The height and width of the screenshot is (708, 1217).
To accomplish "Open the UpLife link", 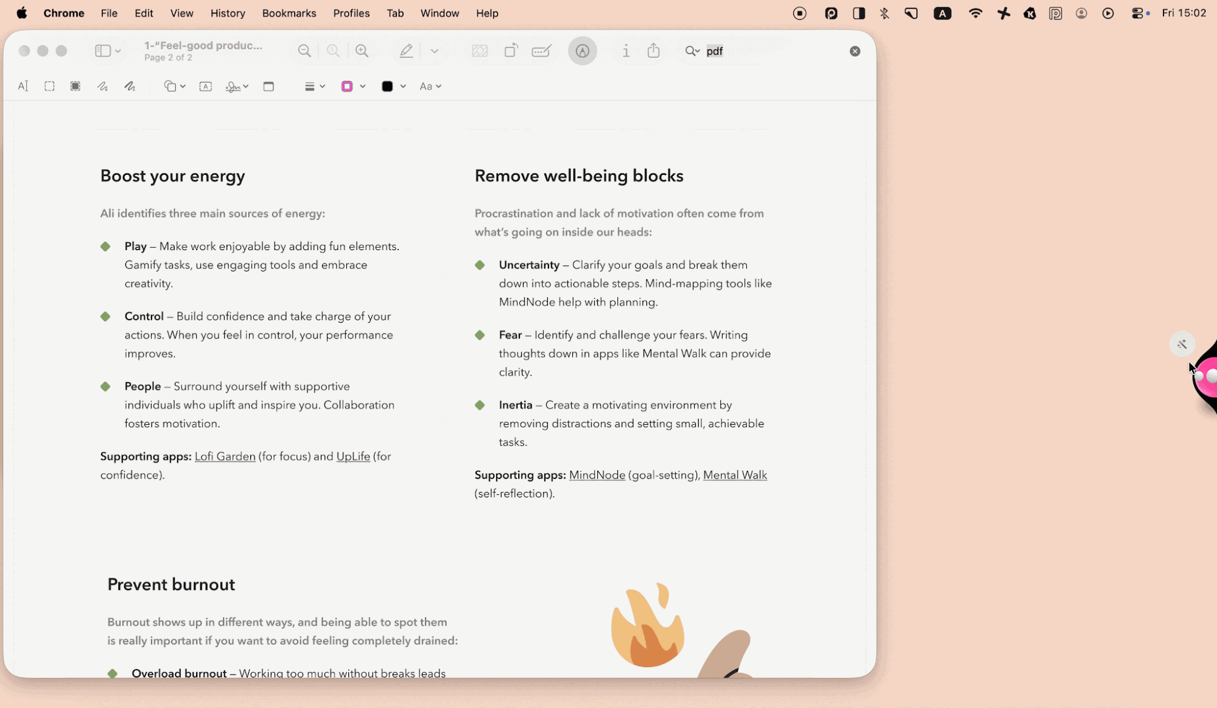I will [x=353, y=457].
